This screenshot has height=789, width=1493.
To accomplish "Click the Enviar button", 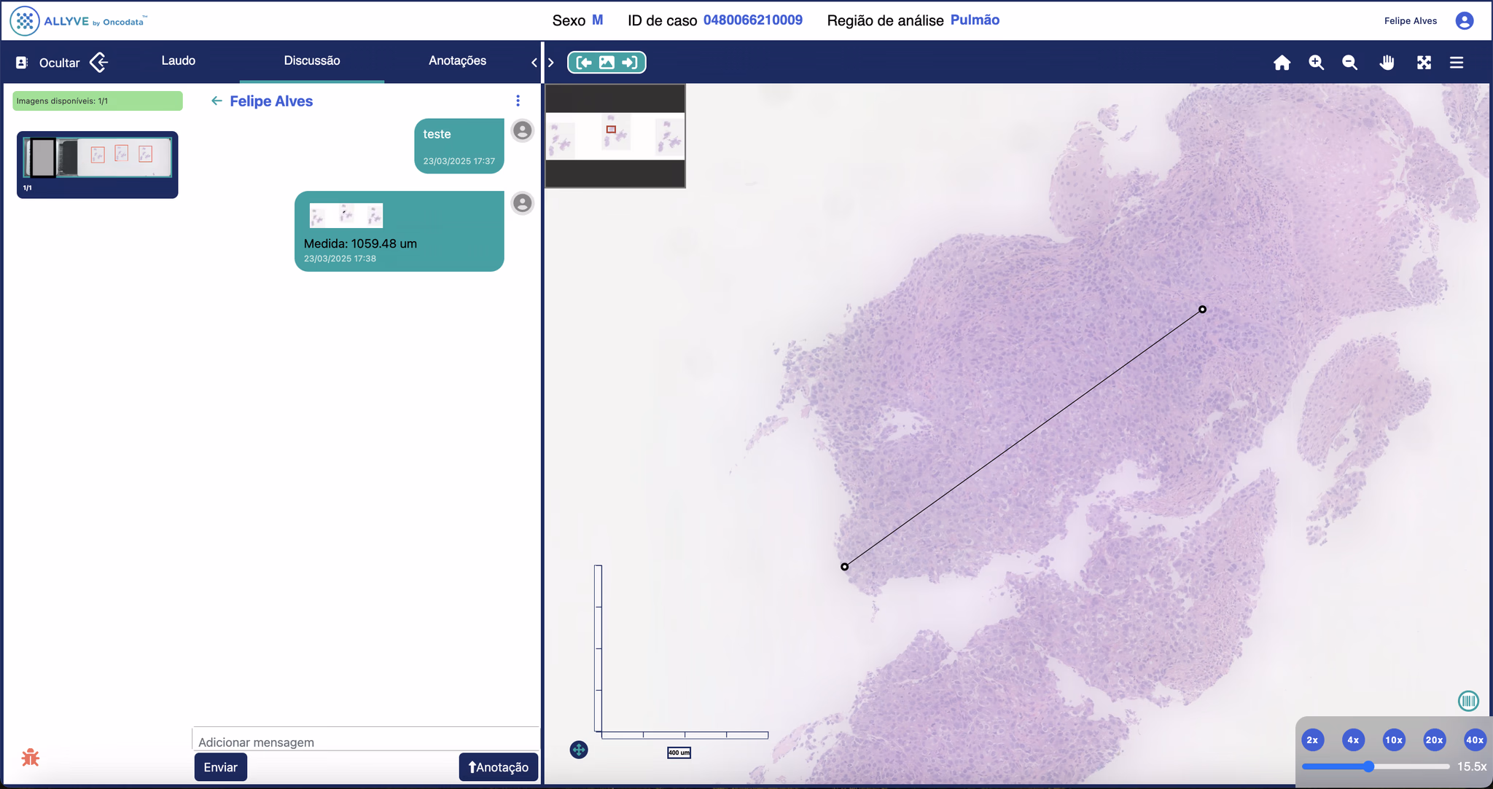I will point(220,767).
